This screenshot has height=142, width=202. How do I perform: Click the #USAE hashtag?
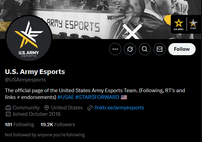pyautogui.click(x=66, y=97)
